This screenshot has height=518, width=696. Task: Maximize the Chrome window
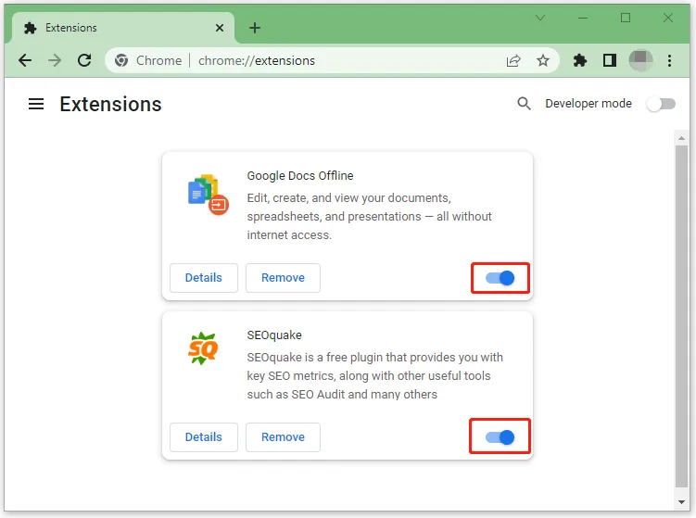(x=626, y=18)
